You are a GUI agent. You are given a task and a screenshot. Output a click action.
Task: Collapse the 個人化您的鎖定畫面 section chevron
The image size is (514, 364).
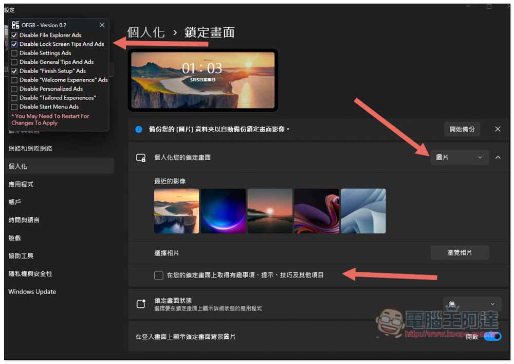(498, 158)
